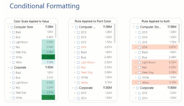Image resolution: width=184 pixels, height=106 pixels.
Task: Select the 'Rule Applied to Font Color' slicer title
Action: pos(93,21)
